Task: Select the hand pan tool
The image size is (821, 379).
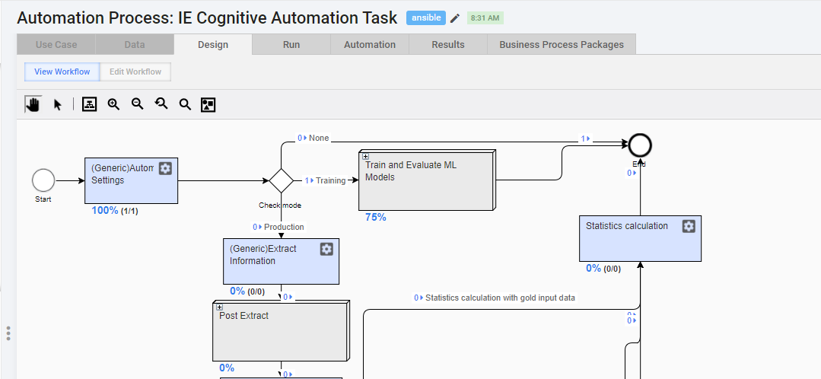Action: tap(33, 105)
